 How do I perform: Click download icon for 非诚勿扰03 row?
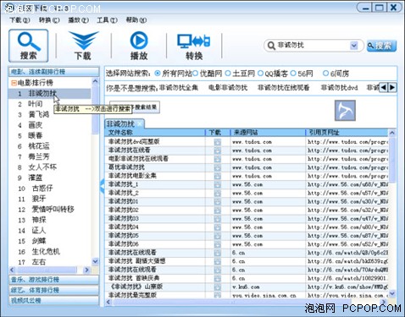(x=218, y=219)
